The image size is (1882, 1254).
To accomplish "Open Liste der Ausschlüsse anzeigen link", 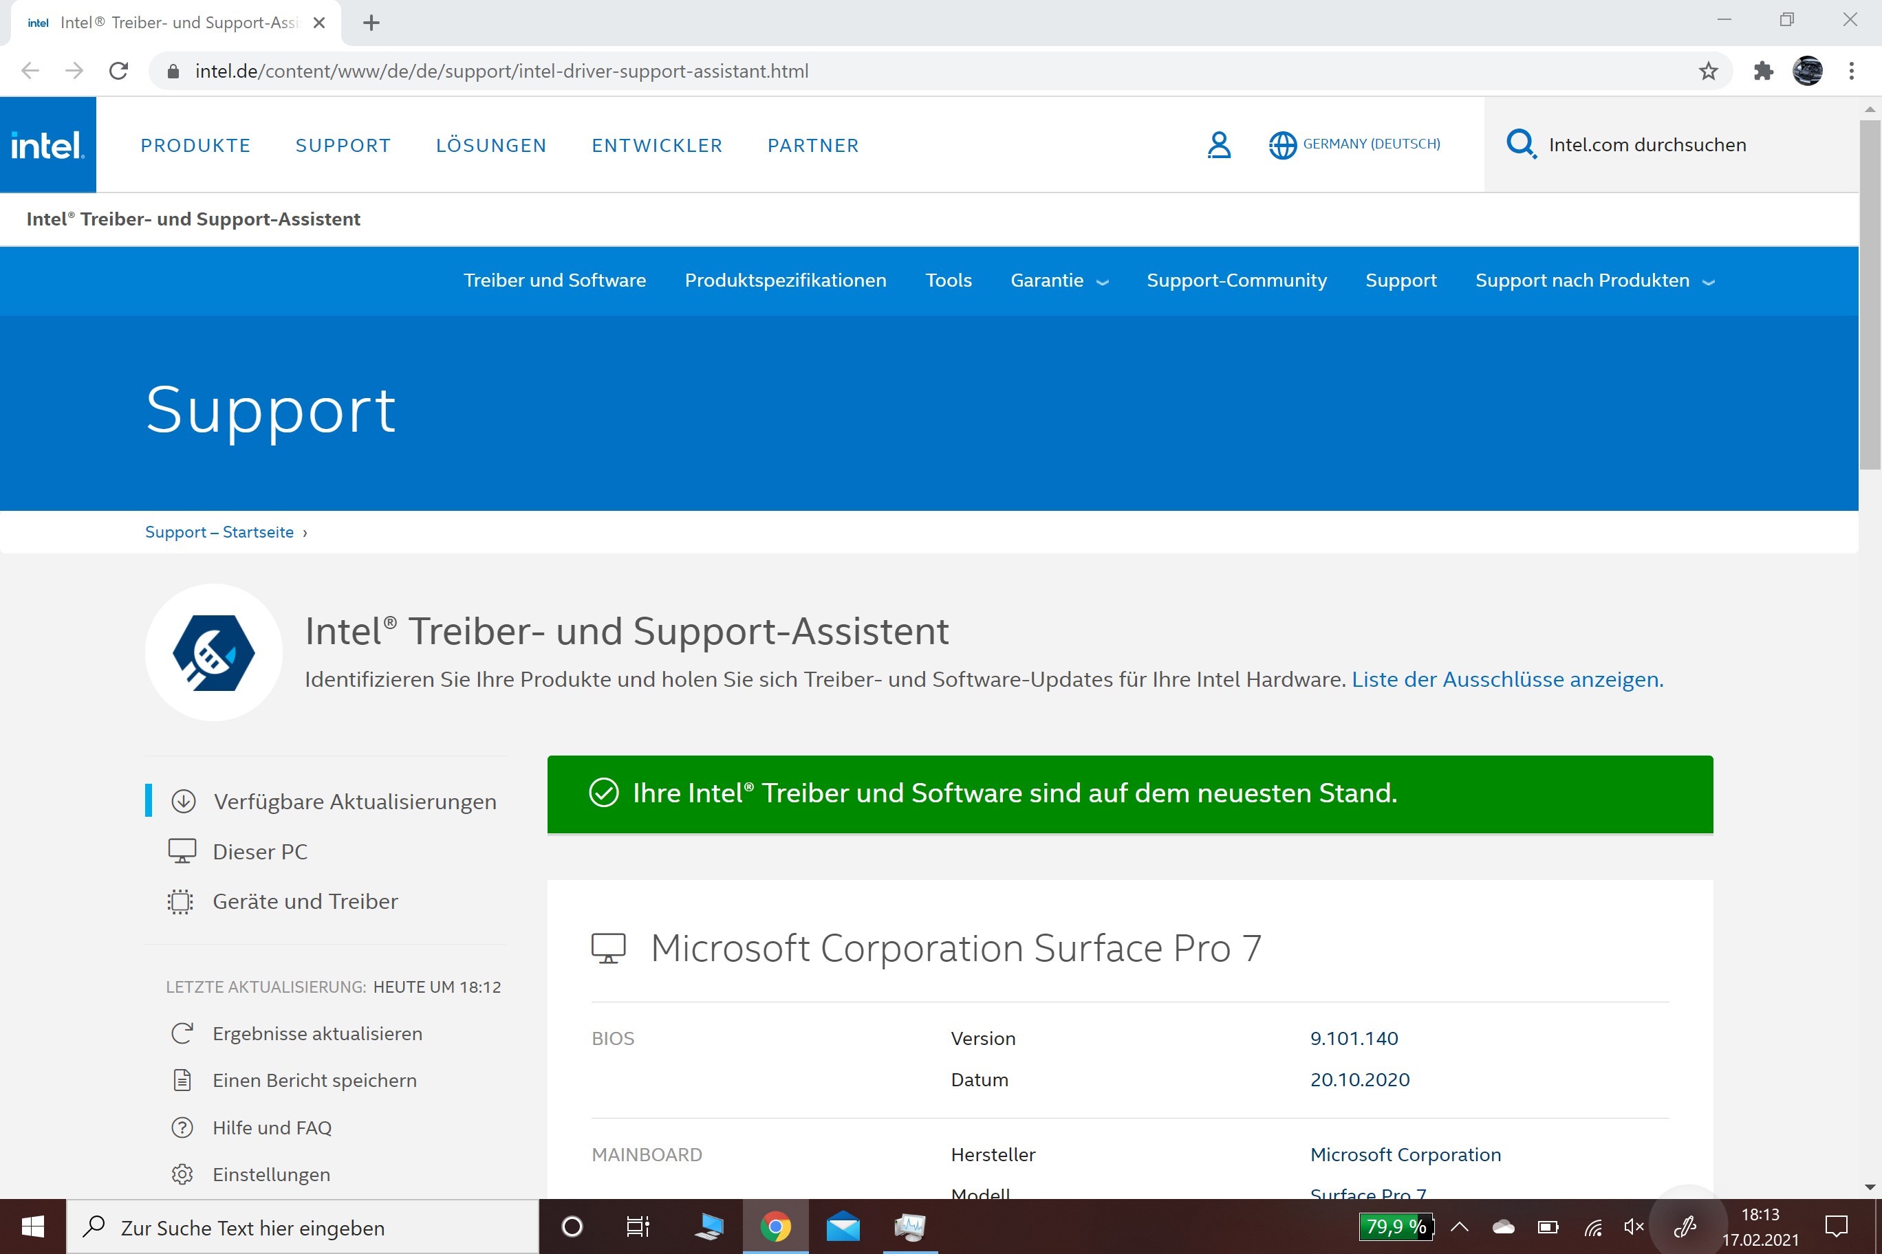I will coord(1506,679).
